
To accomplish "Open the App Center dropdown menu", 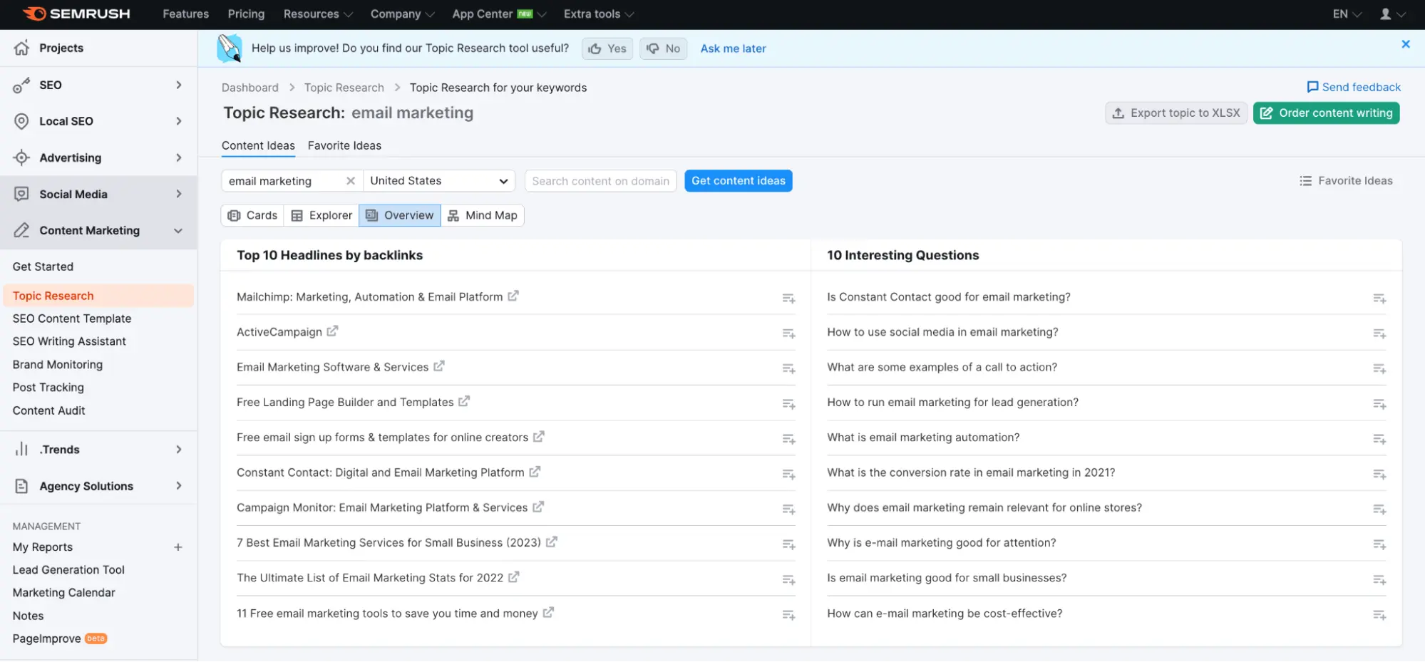I will [x=499, y=14].
